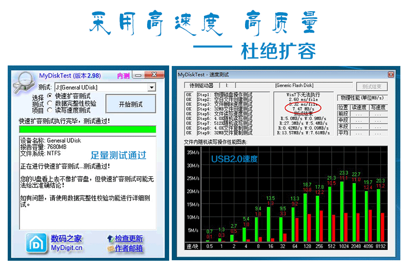Click the 开始测试 button
This screenshot has height=271, width=405.
(131, 104)
